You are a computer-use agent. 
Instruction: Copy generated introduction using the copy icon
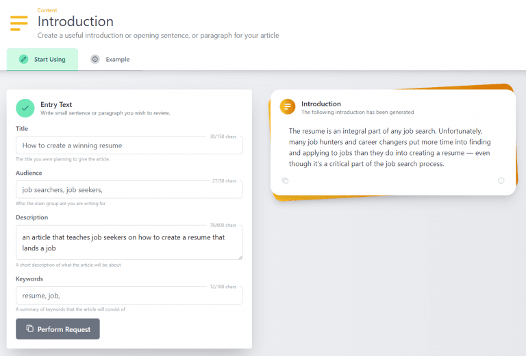tap(286, 180)
